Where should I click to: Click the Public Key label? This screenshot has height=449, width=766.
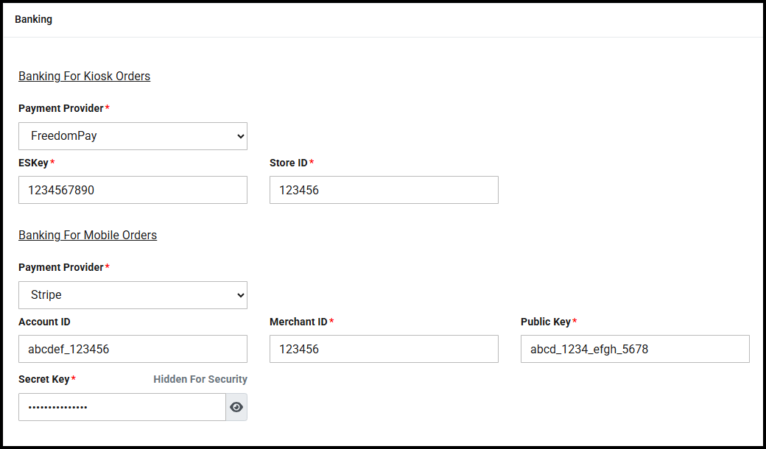[546, 322]
